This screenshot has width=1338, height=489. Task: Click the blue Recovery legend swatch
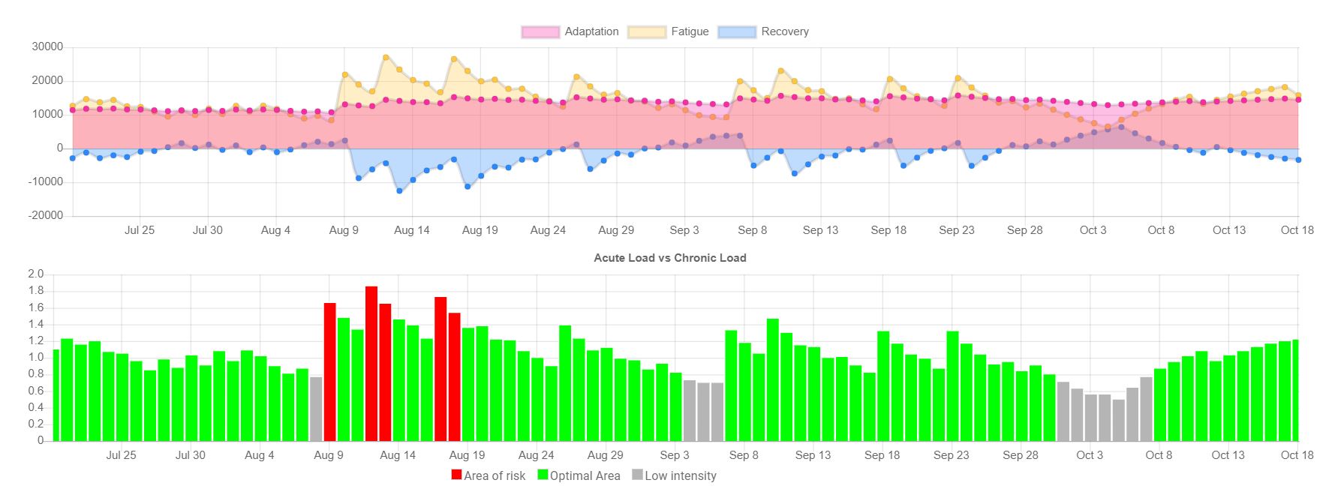pos(736,31)
